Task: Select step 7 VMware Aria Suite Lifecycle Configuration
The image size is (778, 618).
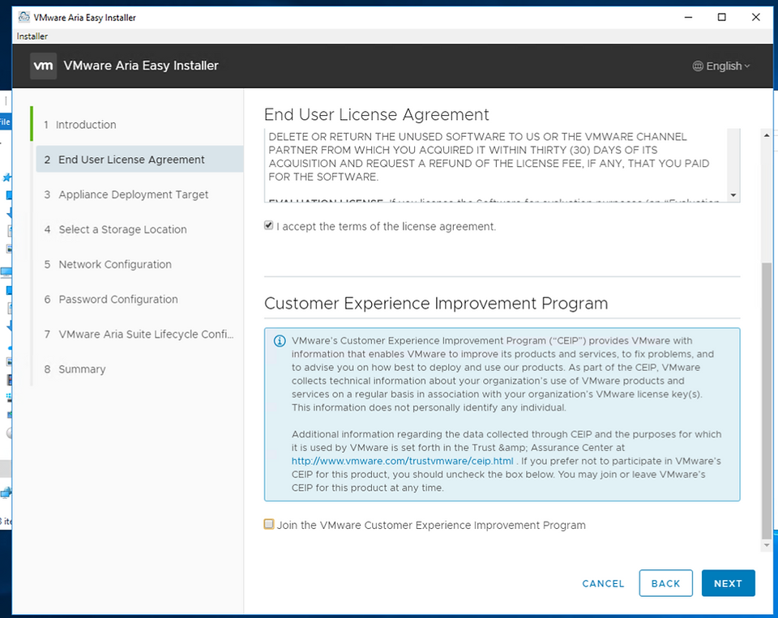Action: pos(139,335)
